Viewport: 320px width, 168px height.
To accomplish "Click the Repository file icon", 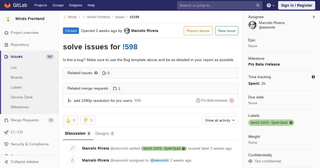I will (x=6, y=45).
